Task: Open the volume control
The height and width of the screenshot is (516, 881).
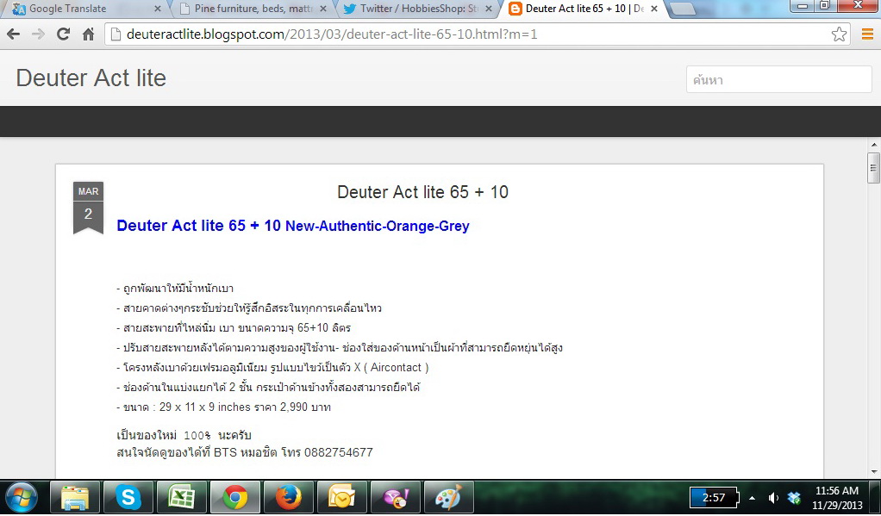Action: click(x=774, y=498)
